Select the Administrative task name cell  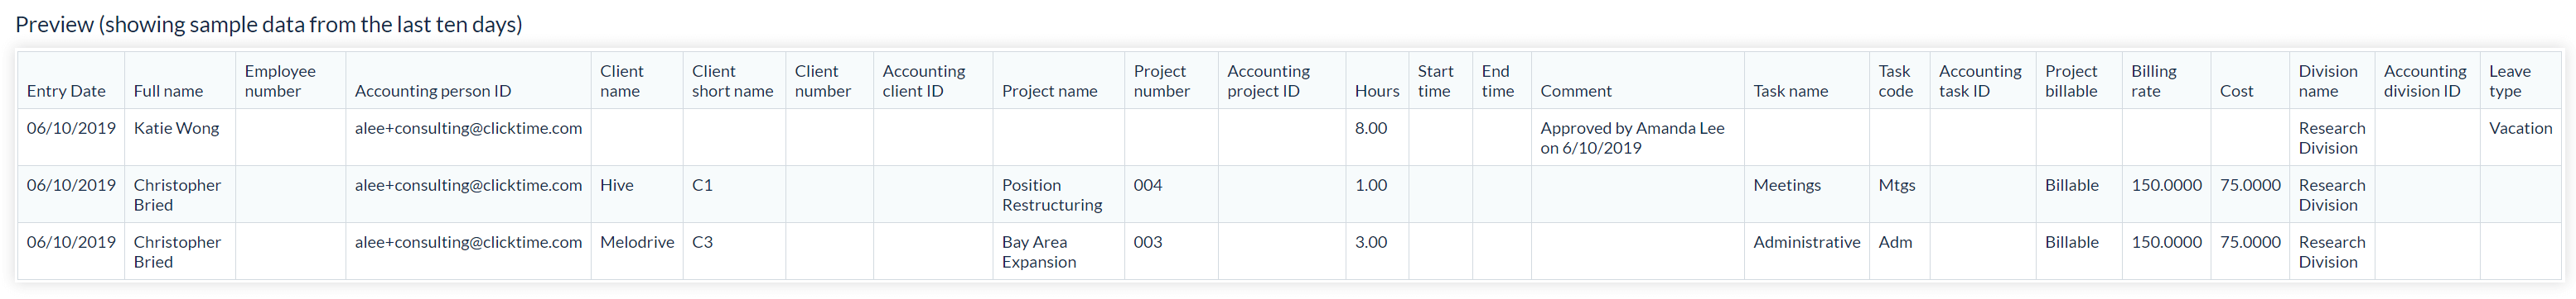coord(1807,241)
